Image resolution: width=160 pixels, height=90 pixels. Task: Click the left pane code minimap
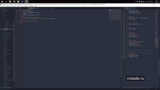coord(114,14)
